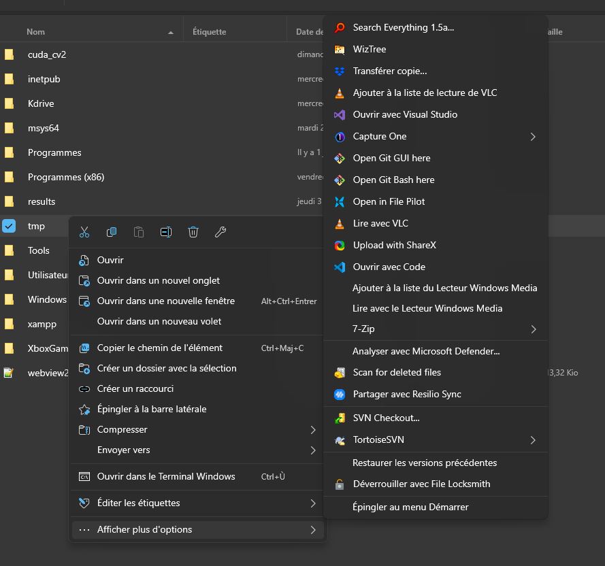Click the Delete trash icon

(193, 232)
